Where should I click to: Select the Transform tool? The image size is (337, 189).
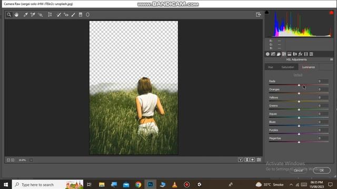pyautogui.click(x=50, y=15)
